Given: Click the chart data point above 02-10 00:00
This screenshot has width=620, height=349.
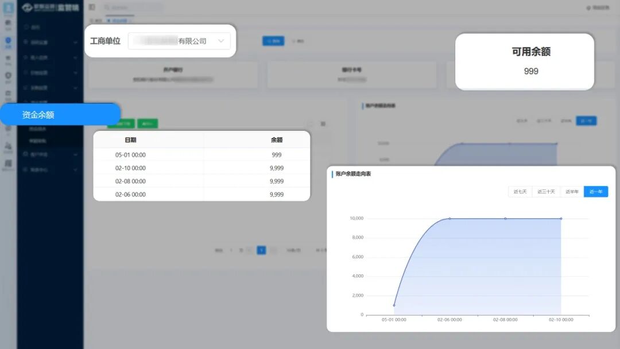Looking at the screenshot, I should click(561, 219).
